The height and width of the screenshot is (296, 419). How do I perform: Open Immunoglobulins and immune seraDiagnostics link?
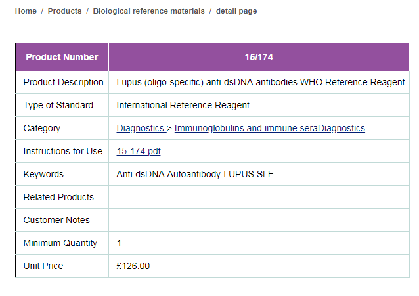pos(269,129)
